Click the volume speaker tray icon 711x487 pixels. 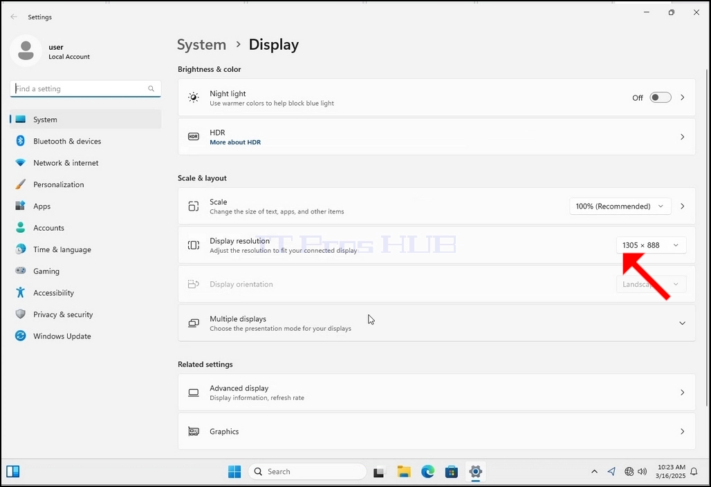642,472
